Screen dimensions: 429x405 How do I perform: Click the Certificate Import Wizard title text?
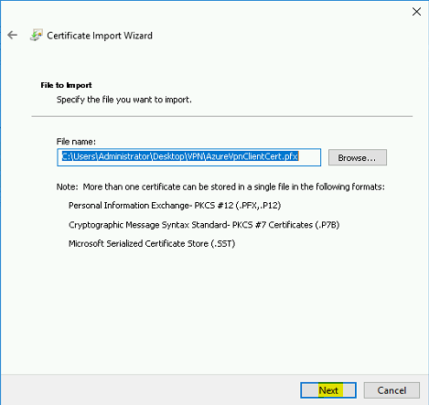tap(100, 36)
